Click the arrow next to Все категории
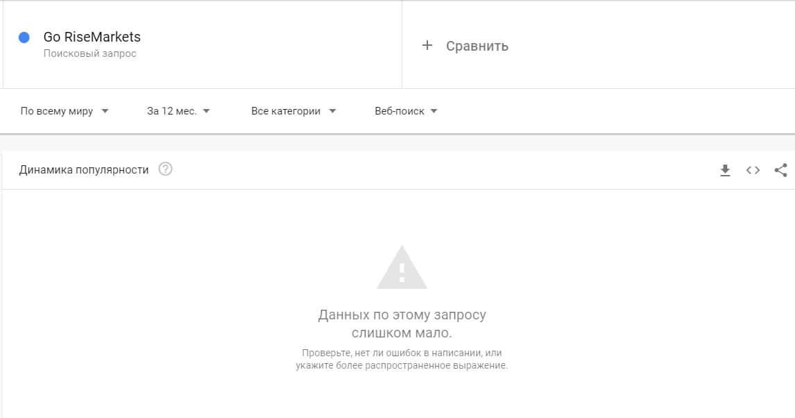This screenshot has height=418, width=795. pos(332,111)
